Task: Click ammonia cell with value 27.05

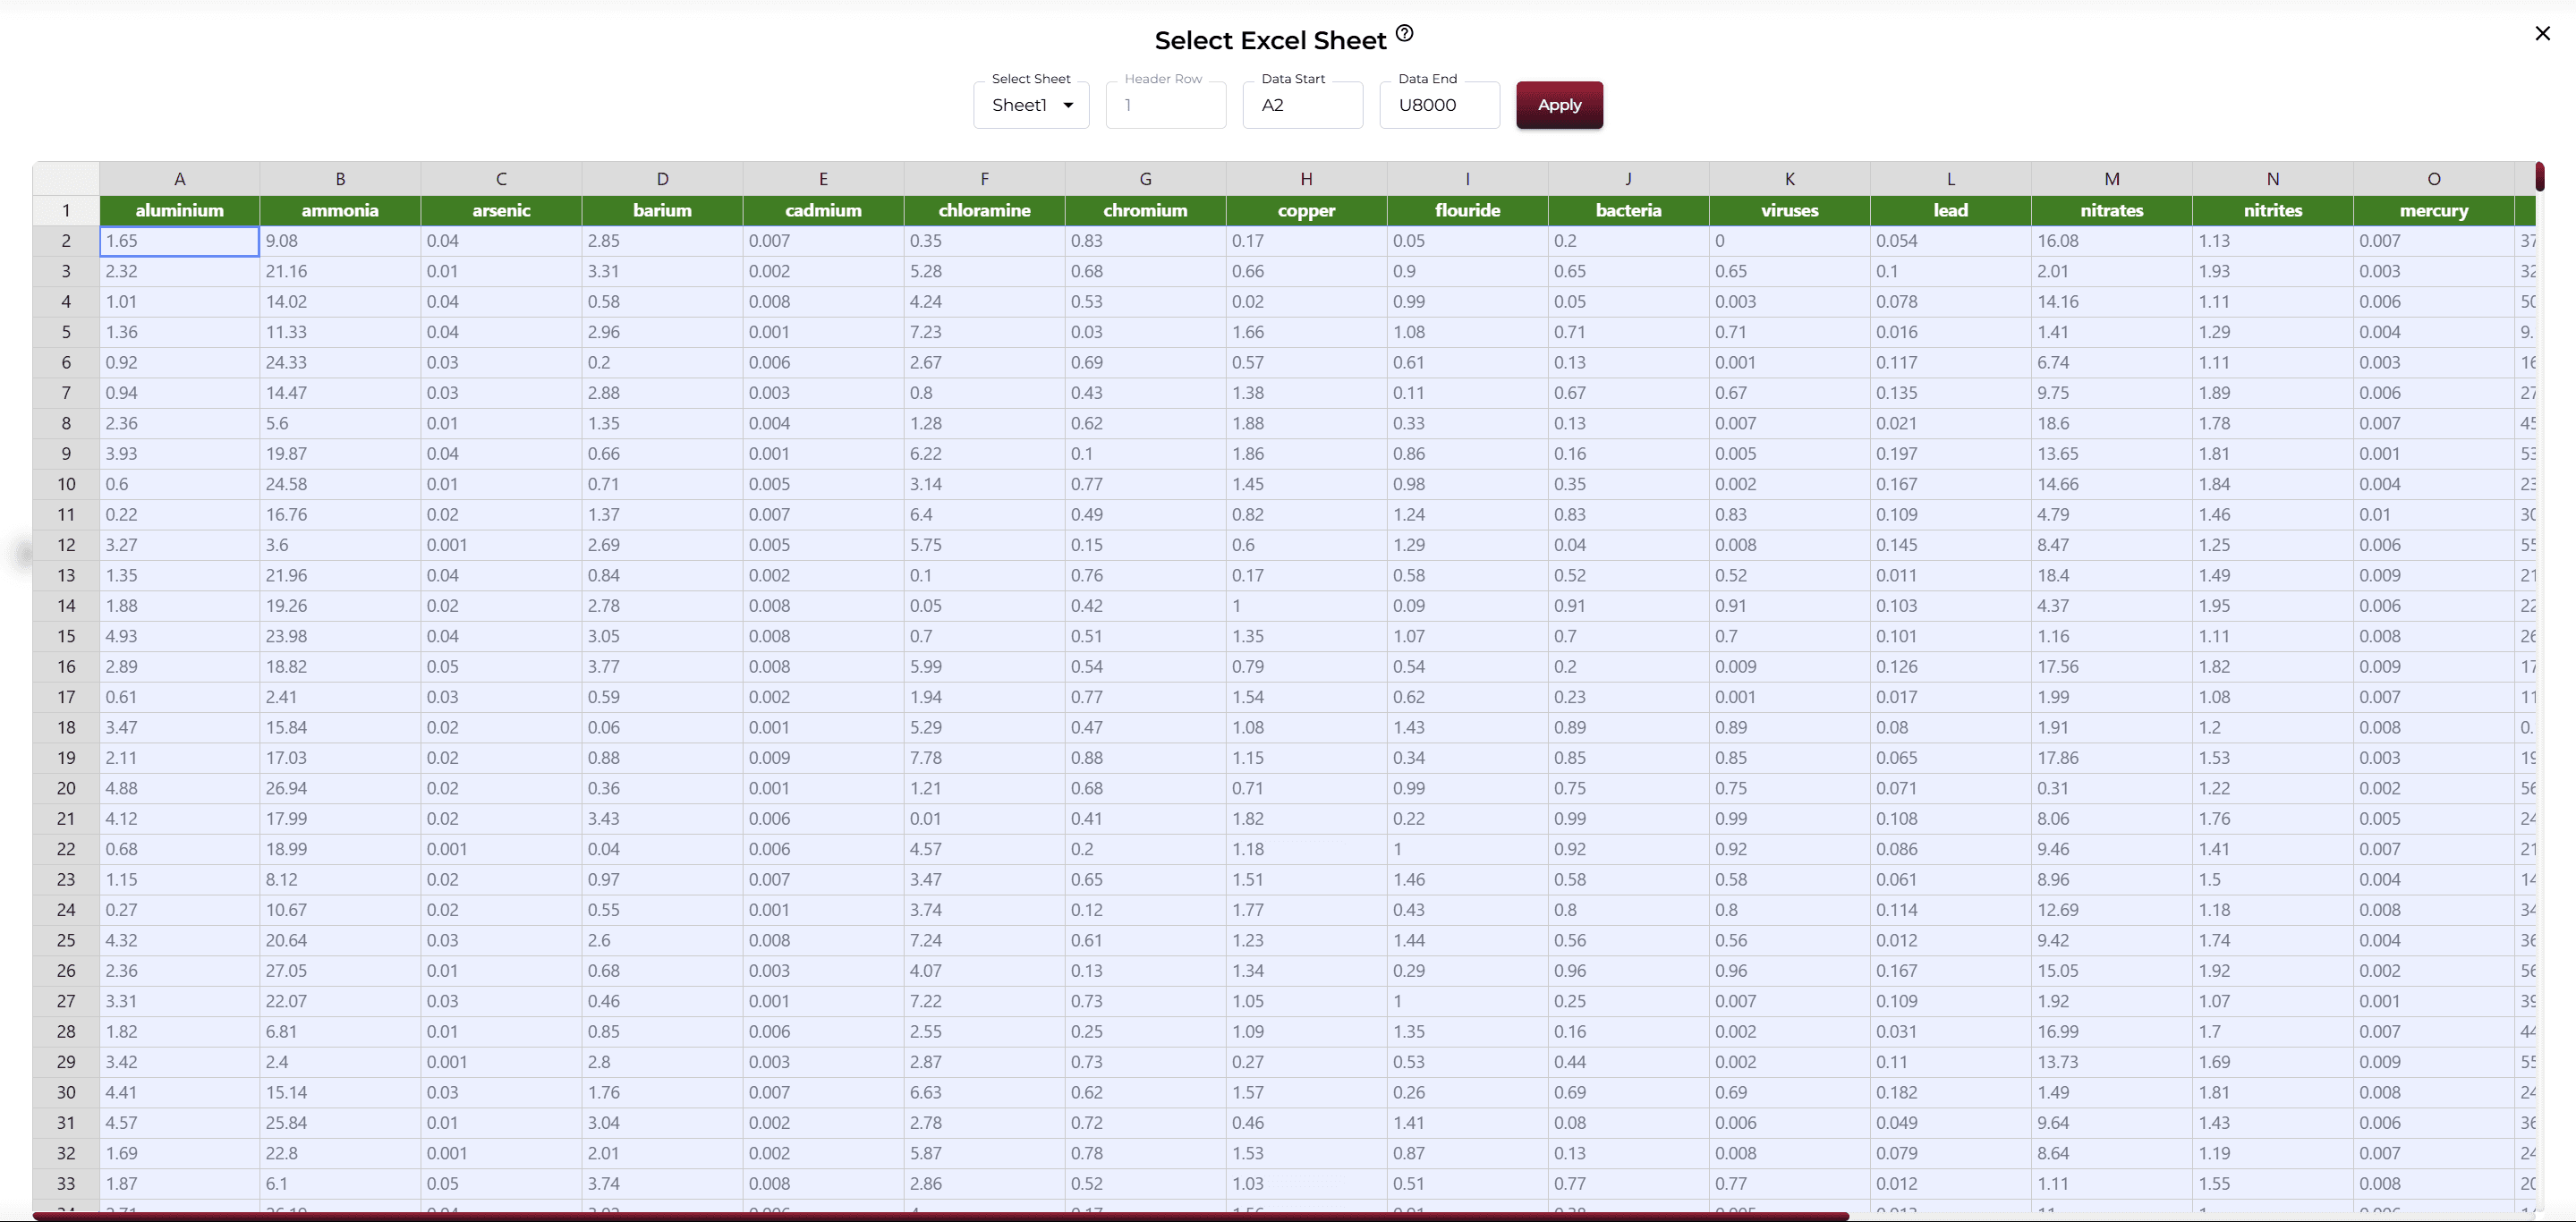Action: tap(341, 971)
